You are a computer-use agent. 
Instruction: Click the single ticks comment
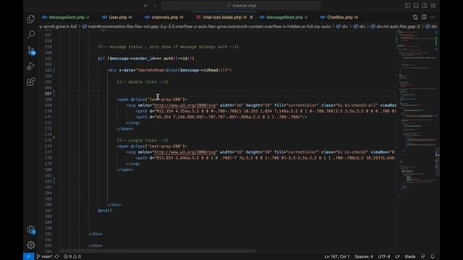(143, 140)
